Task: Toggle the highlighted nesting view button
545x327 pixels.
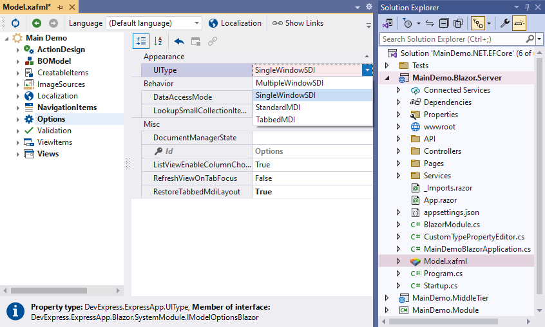Action: [478, 23]
